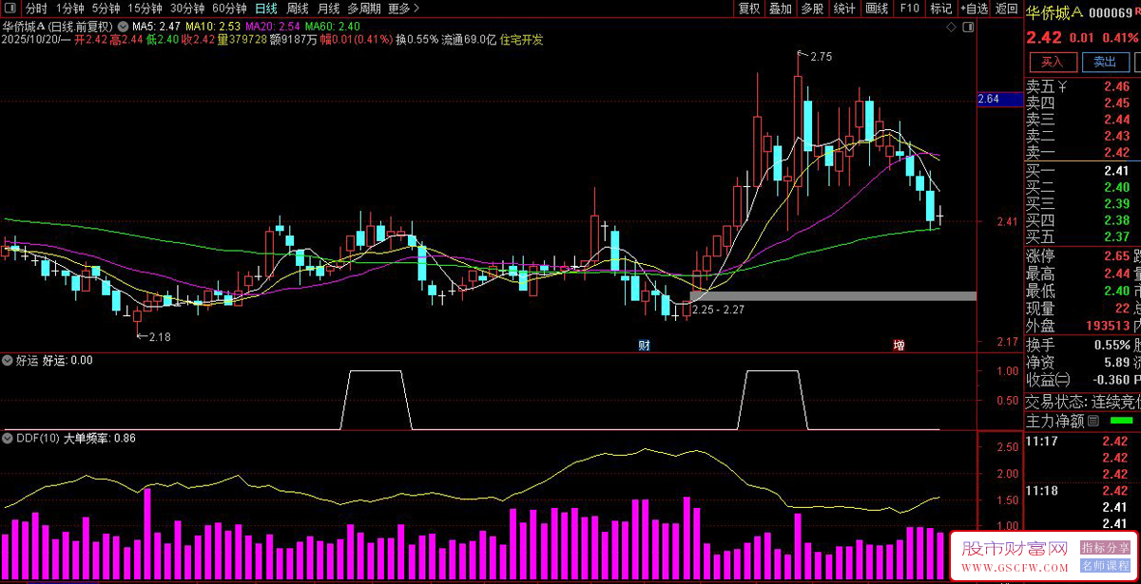
Task: Click the 2.18 low price label
Action: click(160, 336)
